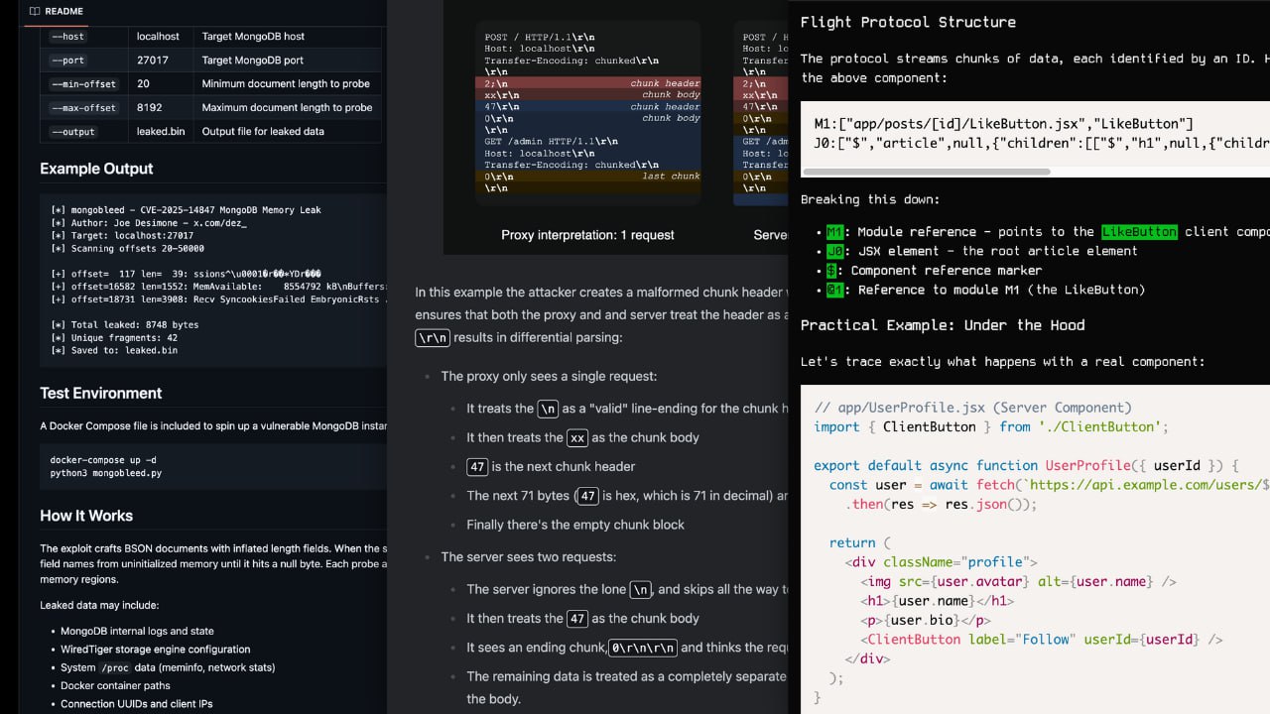This screenshot has width=1270, height=714.
Task: Click the green highlighted LikeButton word
Action: pyautogui.click(x=1139, y=232)
